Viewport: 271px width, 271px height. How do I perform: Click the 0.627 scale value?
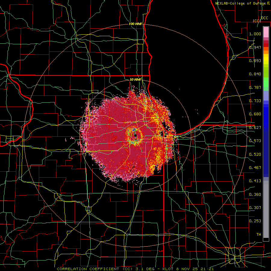[x=255, y=128]
